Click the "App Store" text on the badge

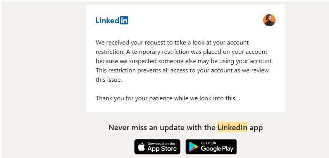tap(162, 149)
